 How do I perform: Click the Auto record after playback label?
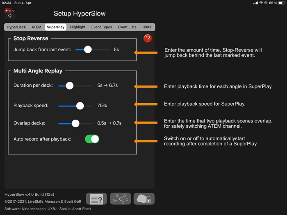pos(42,139)
